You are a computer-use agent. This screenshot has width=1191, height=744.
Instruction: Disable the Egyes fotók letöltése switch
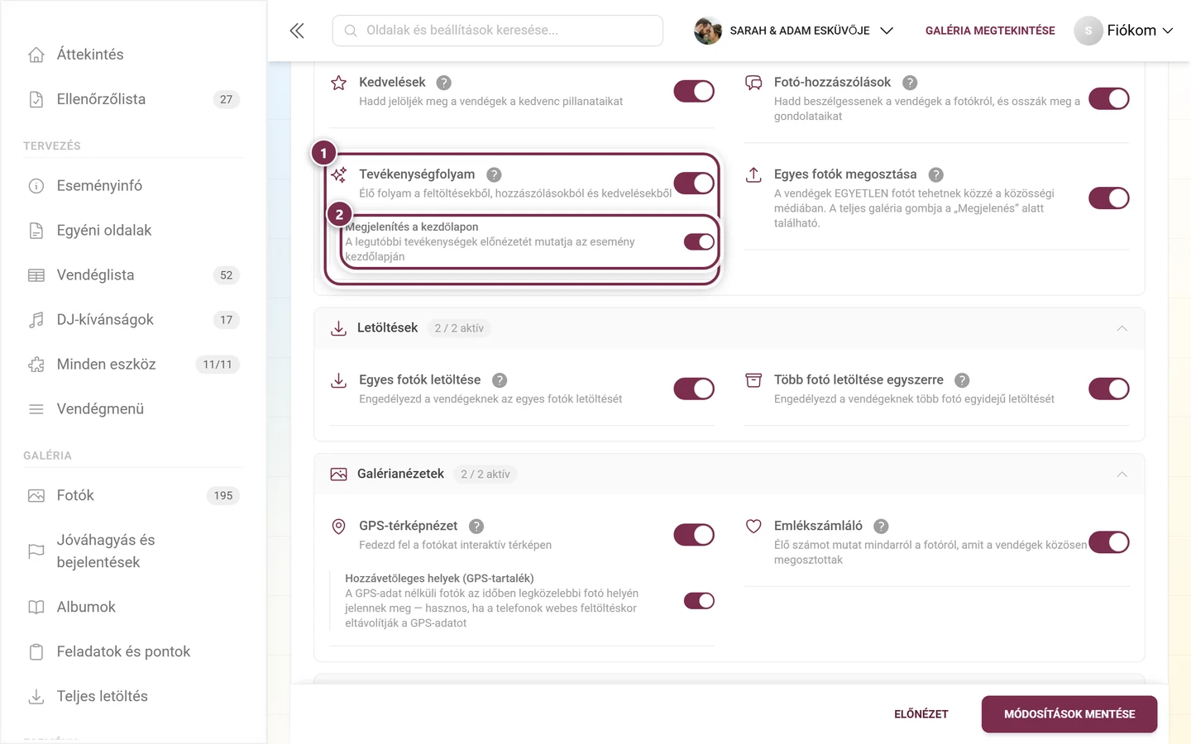[694, 389]
